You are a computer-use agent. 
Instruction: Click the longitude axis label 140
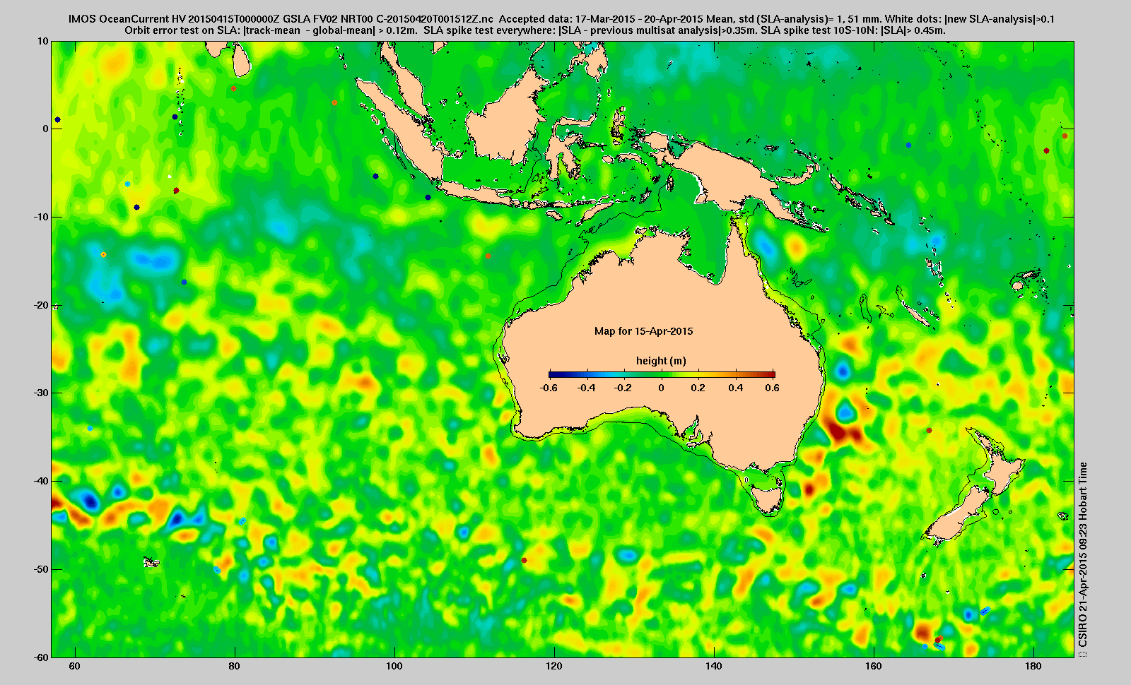tap(714, 666)
